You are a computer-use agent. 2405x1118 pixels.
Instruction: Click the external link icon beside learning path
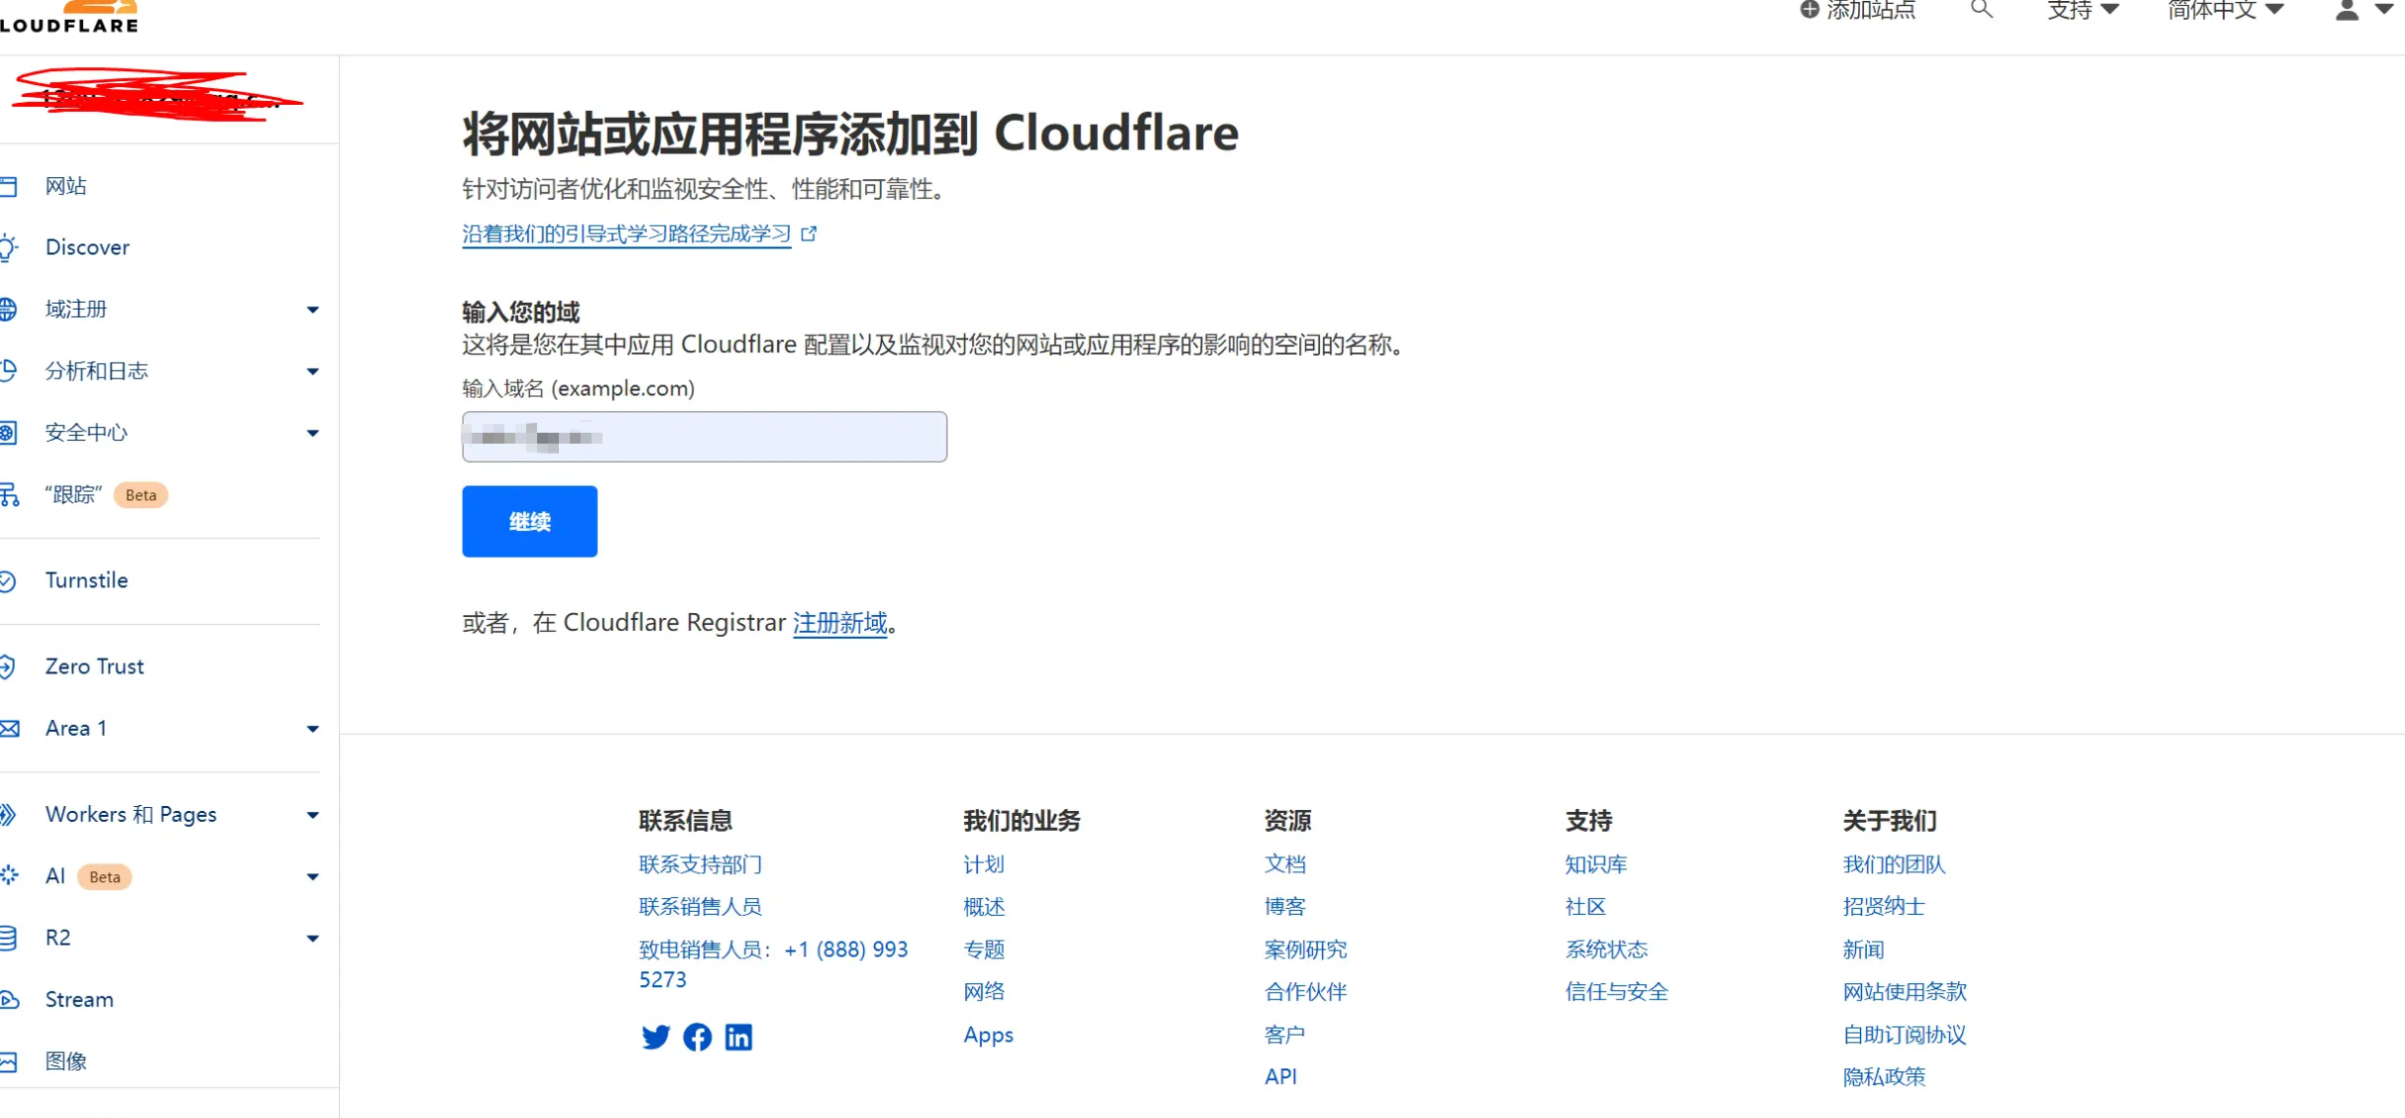coord(810,234)
